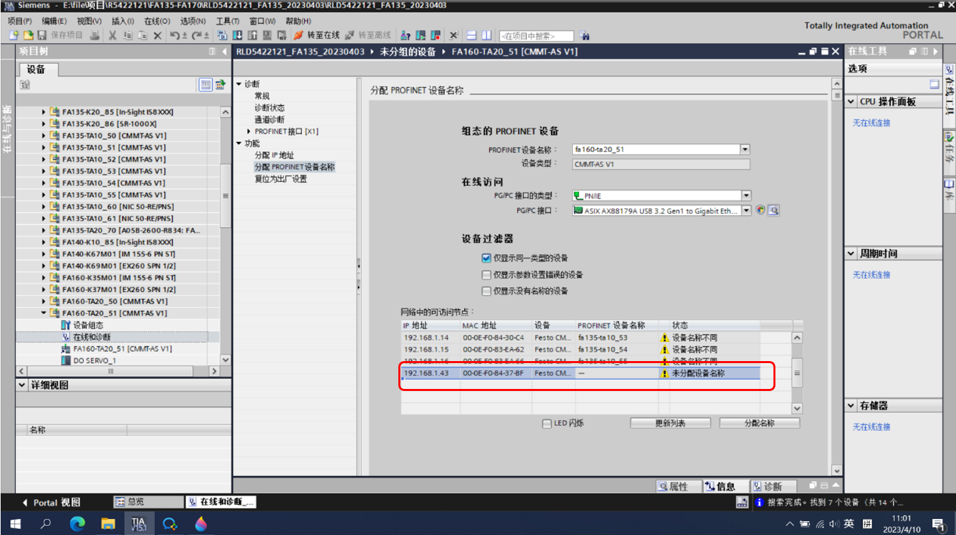
Task: Click the search icon beside PG/PC 接口 dropdown
Action: tap(773, 210)
